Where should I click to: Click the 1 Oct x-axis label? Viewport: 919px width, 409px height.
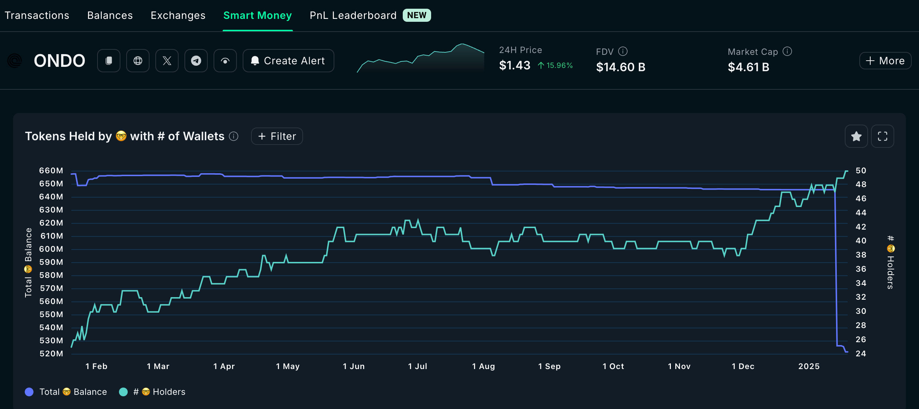pos(613,366)
